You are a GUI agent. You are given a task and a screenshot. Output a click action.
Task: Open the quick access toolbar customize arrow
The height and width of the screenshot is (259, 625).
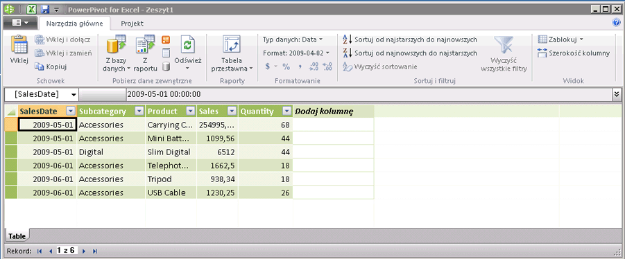pos(57,10)
